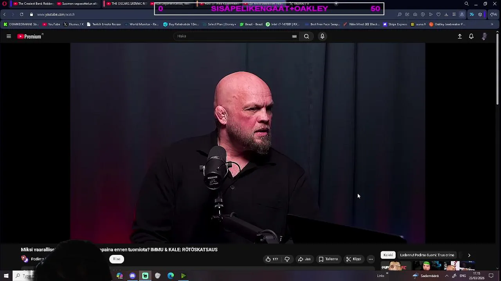501x281 pixels.
Task: Open Microsoft Edge from the taskbar
Action: point(171,276)
